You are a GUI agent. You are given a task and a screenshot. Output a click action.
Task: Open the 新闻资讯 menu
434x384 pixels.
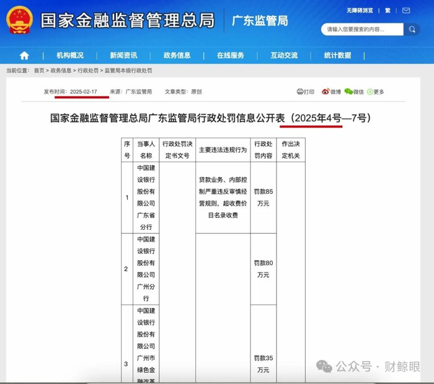coord(123,56)
